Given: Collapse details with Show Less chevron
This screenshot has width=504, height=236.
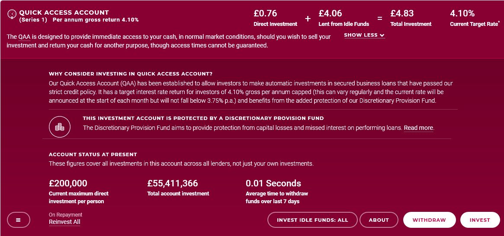Looking at the screenshot, I should click(x=364, y=35).
